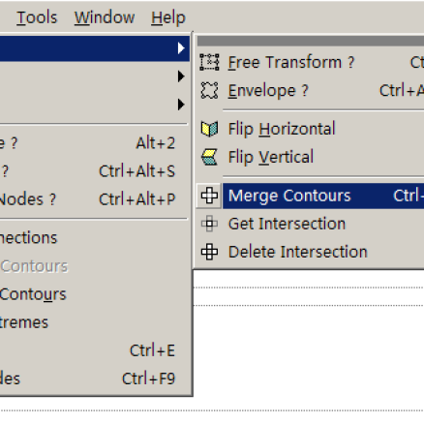
Task: Open the Help menu
Action: 168,17
